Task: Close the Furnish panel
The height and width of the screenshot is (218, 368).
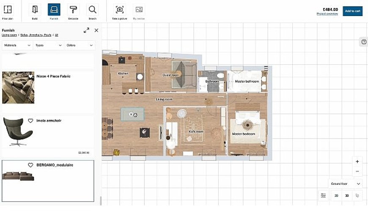Action: tap(96, 30)
